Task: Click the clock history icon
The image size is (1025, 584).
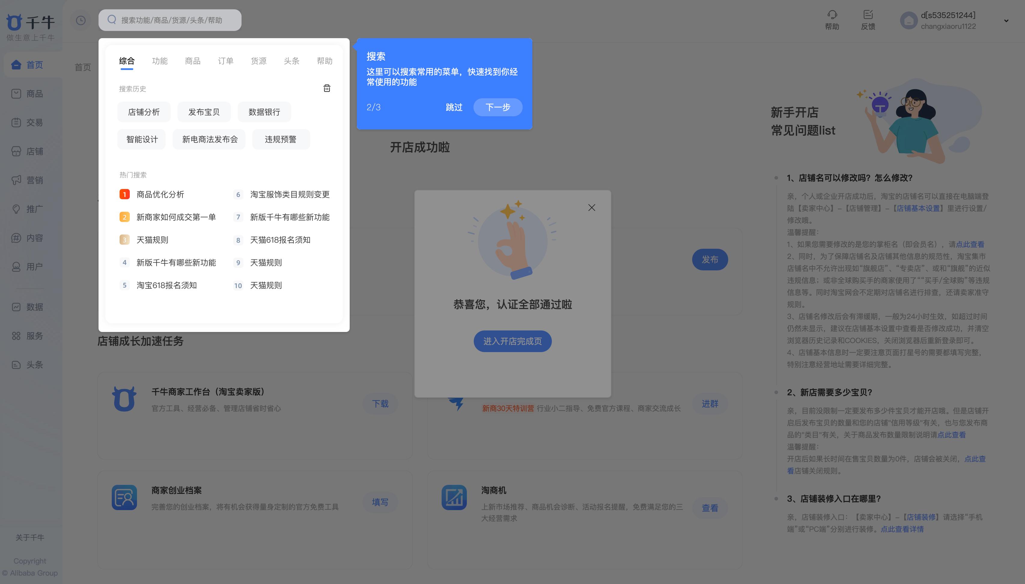Action: (81, 20)
